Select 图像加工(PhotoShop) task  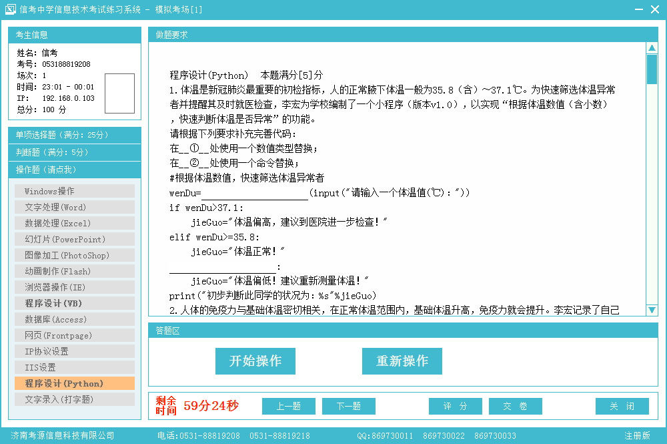[75, 256]
